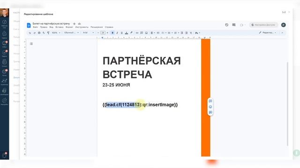Viewport: 300px width, 168px height.
Task: Insert an image via toolbar icon
Action: click(146, 33)
